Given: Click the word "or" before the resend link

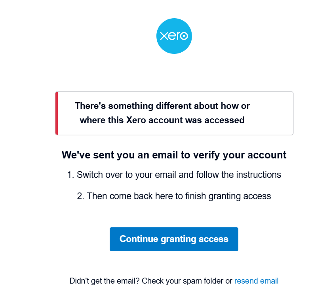Looking at the screenshot, I should [229, 281].
